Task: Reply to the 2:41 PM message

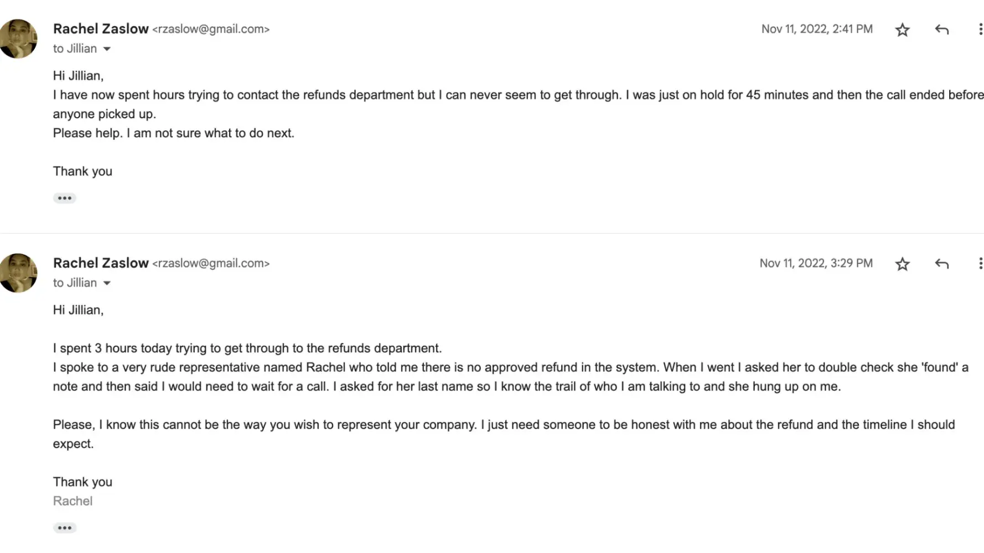Action: pyautogui.click(x=941, y=30)
